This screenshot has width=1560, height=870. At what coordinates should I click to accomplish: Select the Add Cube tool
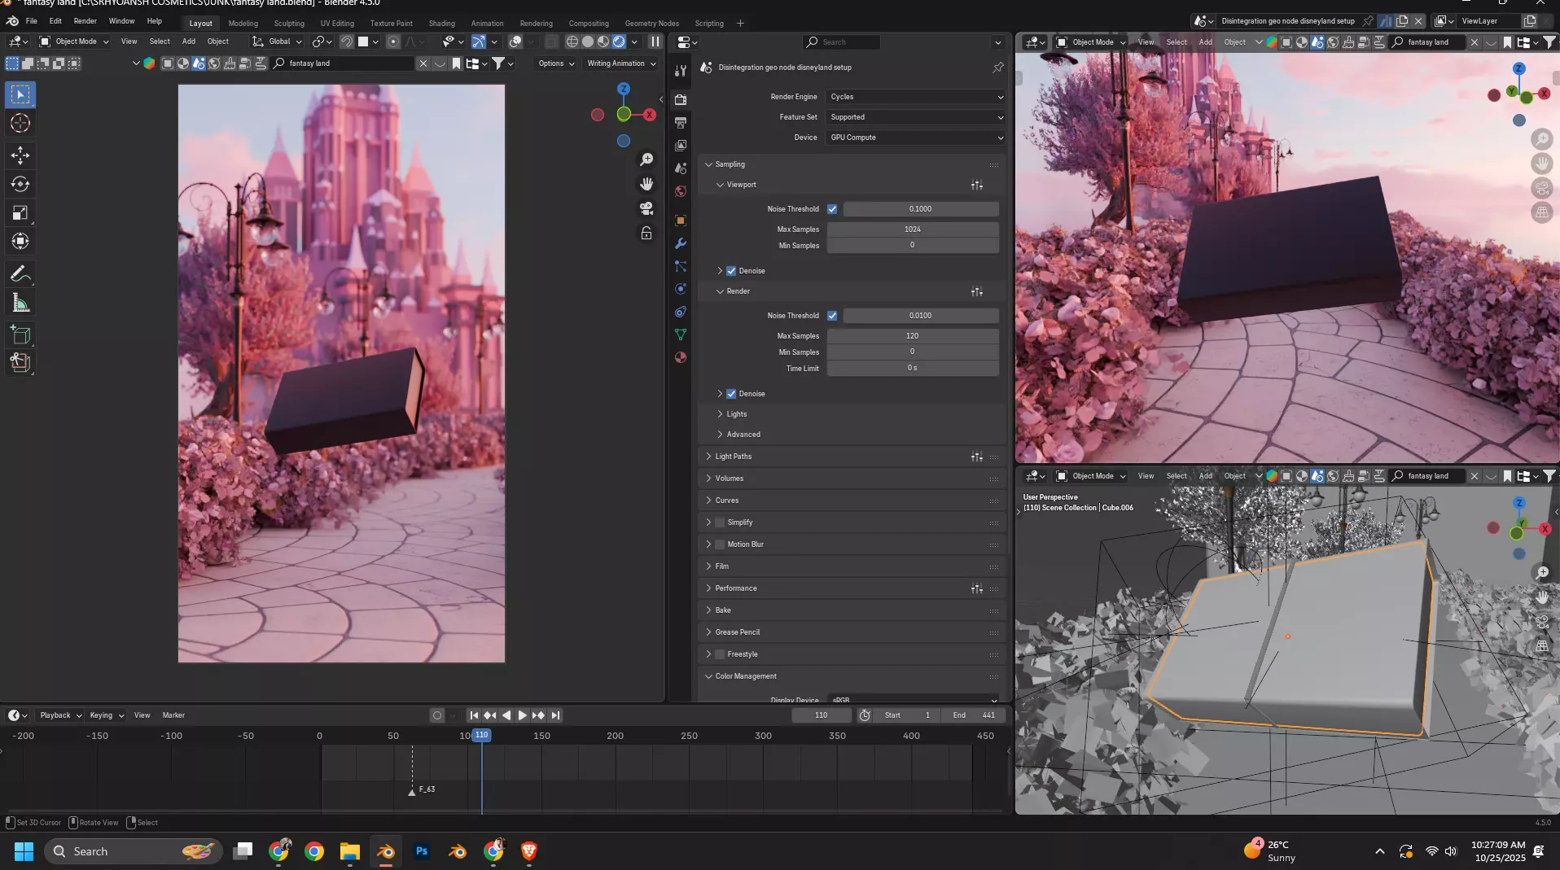tap(20, 334)
